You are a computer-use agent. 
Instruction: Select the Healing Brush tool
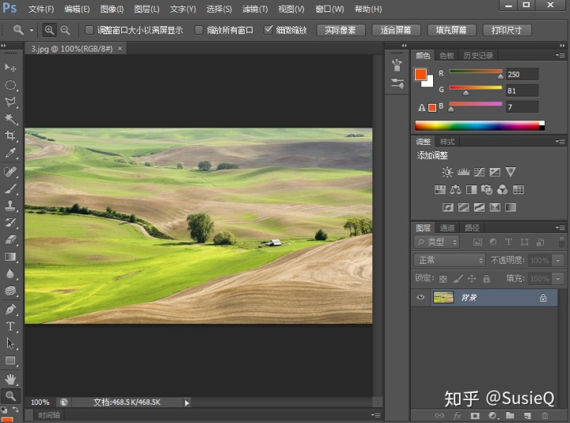point(10,171)
